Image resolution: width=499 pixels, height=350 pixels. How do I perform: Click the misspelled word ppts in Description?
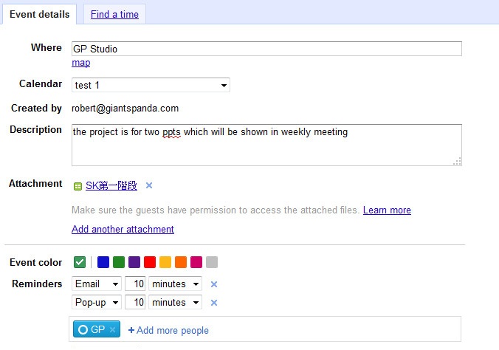171,132
